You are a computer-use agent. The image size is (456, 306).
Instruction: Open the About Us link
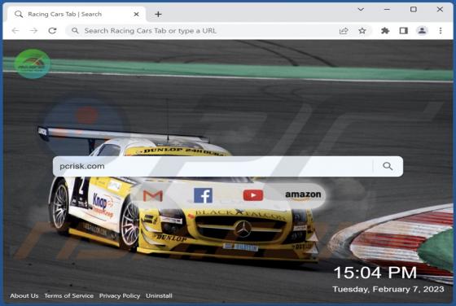(24, 296)
